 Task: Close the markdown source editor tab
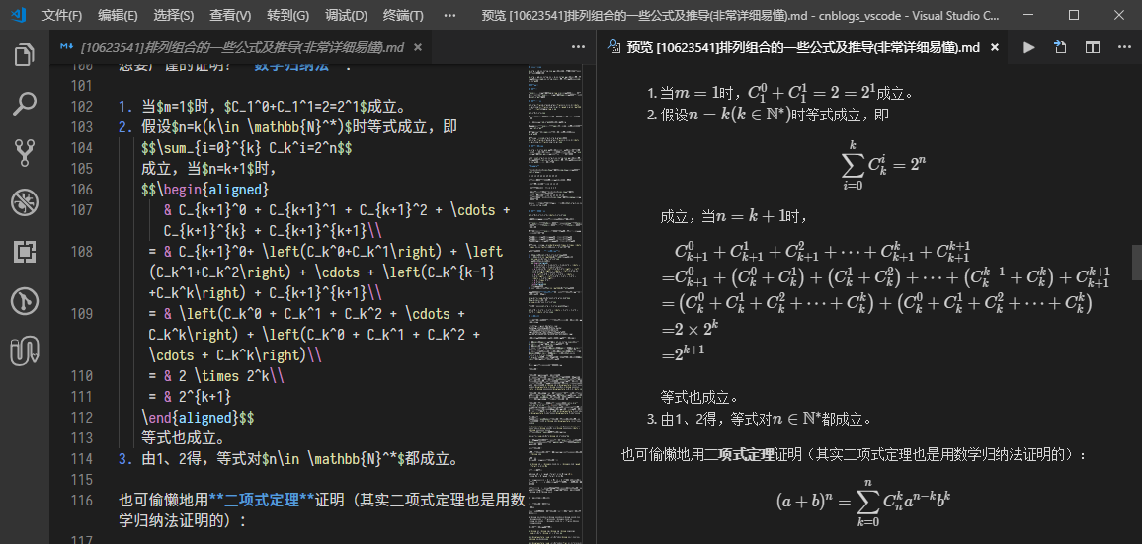coord(417,47)
